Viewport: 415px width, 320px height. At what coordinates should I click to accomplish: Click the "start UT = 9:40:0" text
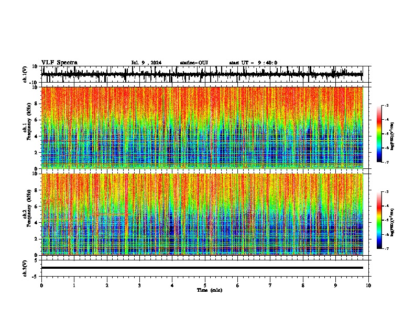pos(253,63)
